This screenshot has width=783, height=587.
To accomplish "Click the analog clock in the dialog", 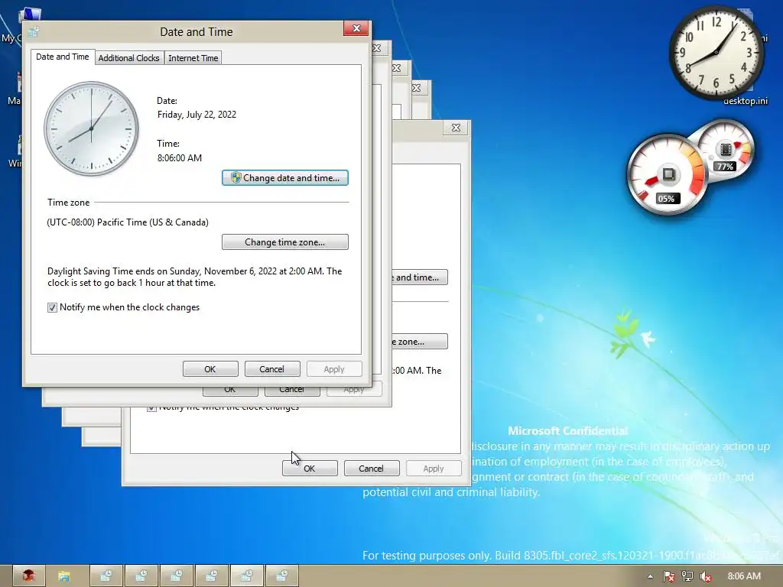I will coord(92,128).
